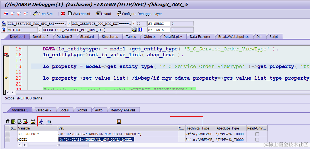Select the Memory Analysis tab
The height and width of the screenshot is (149, 310).
click(x=123, y=110)
